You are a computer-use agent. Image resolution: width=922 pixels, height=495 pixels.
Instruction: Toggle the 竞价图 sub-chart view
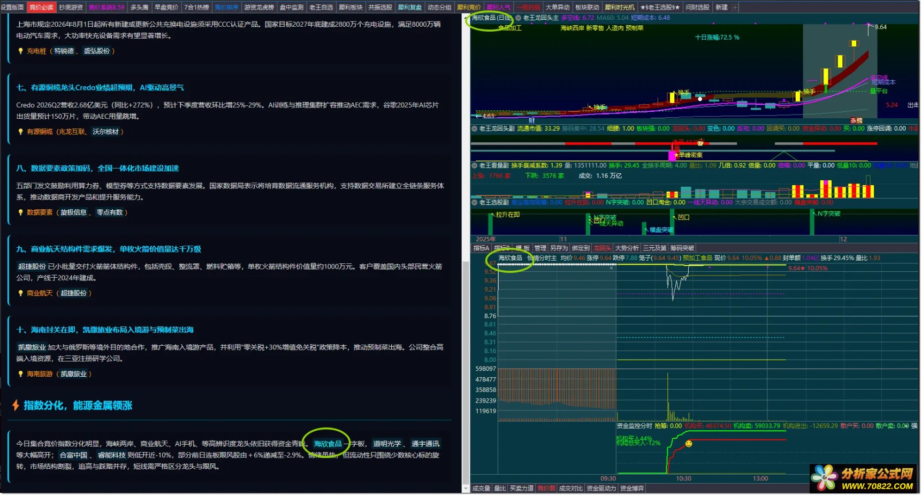[x=546, y=488]
